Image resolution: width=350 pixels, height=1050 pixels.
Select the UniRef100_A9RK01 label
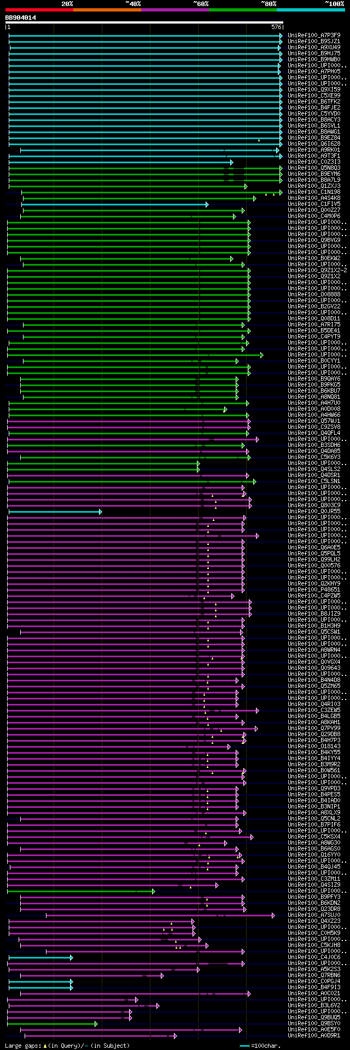[314, 150]
